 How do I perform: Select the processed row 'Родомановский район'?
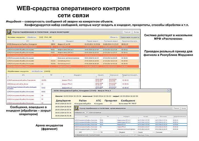coord(73,80)
